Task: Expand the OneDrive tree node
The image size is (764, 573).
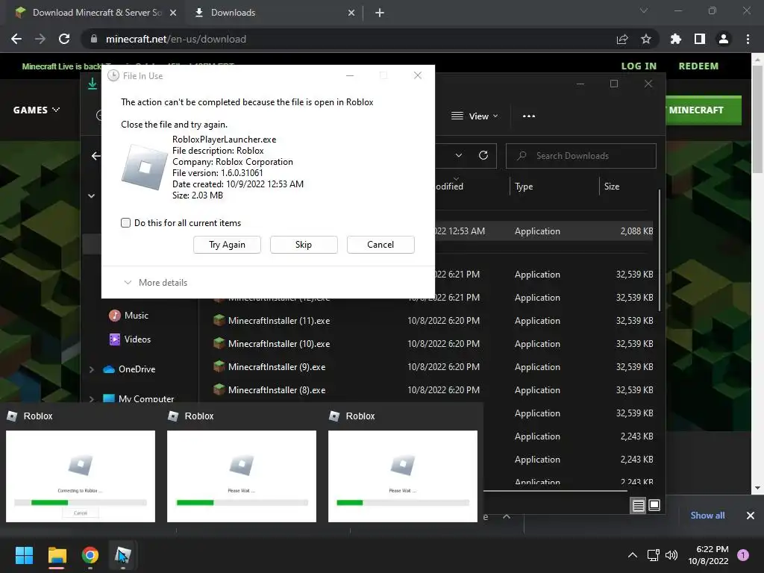Action: coord(92,369)
